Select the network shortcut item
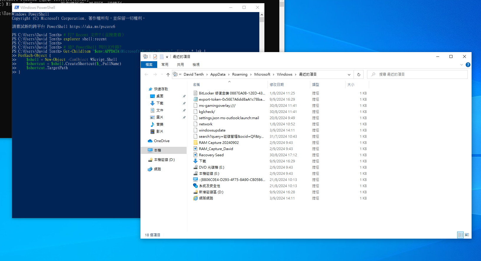The image size is (481, 261). click(205, 124)
